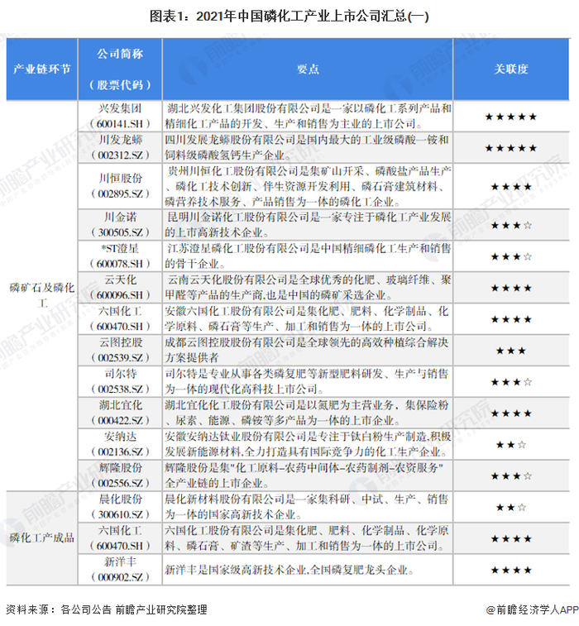Click the @前瞻经济学人APP credit

532,609
